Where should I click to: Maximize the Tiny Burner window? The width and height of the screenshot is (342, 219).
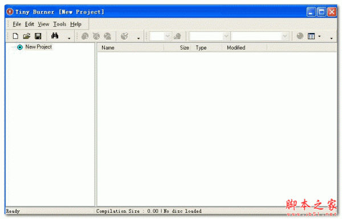coord(321,12)
